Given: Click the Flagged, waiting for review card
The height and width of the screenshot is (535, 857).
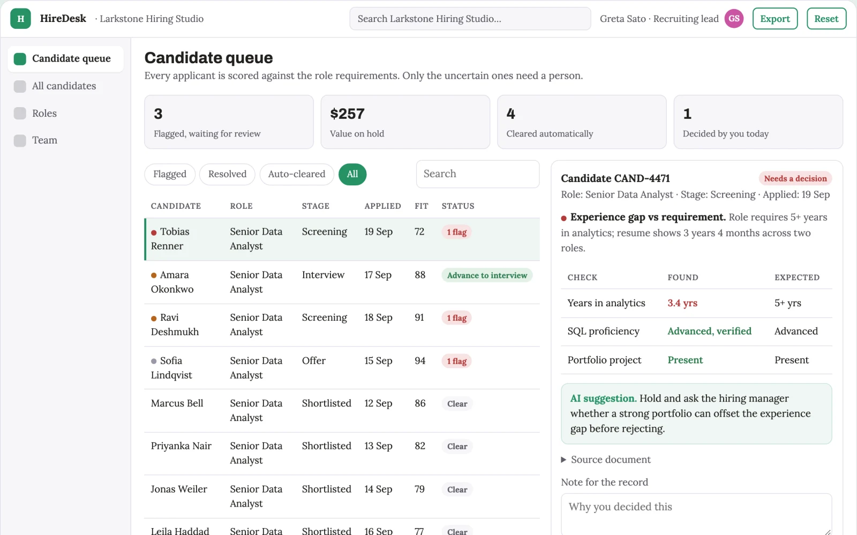Looking at the screenshot, I should 229,122.
